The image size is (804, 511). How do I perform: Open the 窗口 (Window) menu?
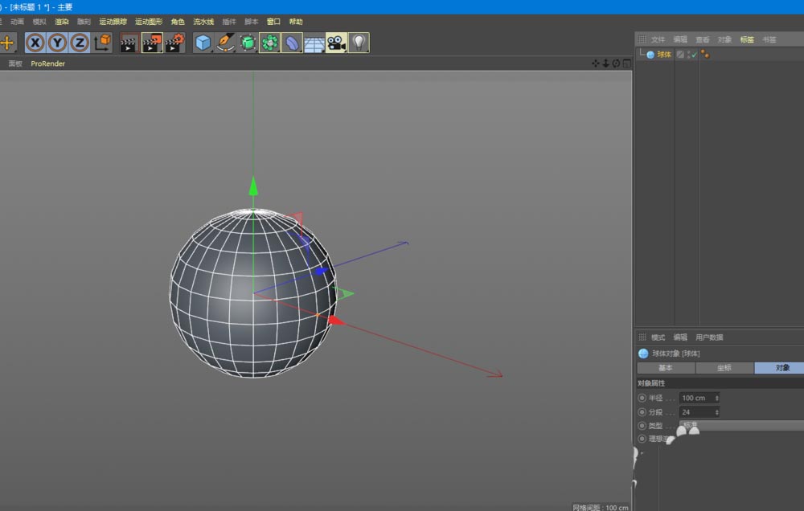(x=273, y=22)
